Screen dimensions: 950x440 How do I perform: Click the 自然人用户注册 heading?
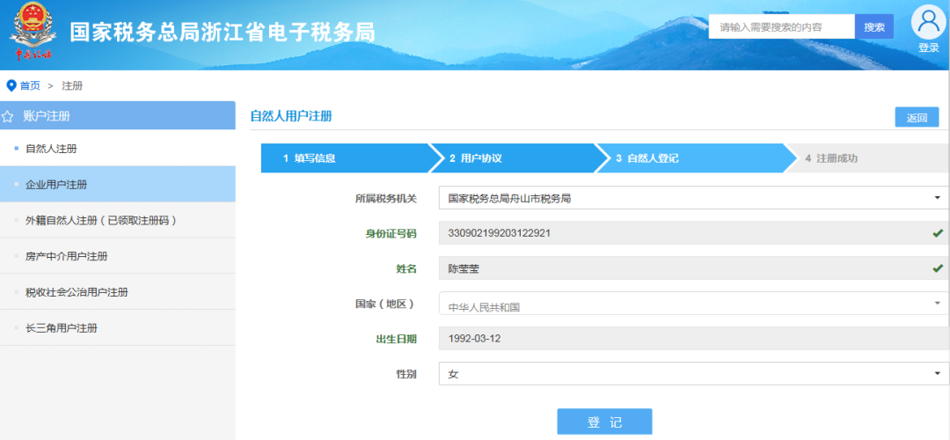pos(291,116)
